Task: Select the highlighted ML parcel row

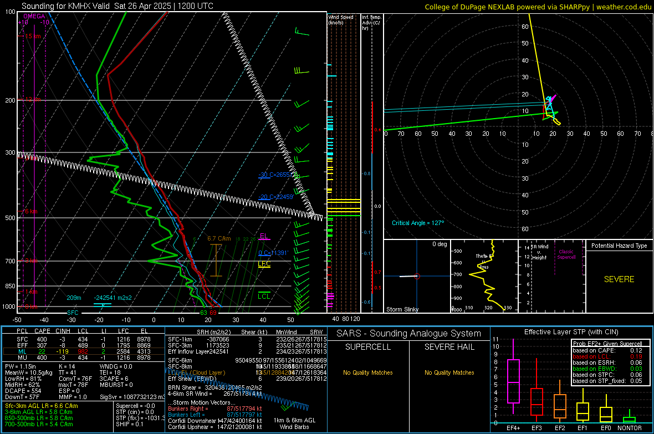Action: click(84, 351)
